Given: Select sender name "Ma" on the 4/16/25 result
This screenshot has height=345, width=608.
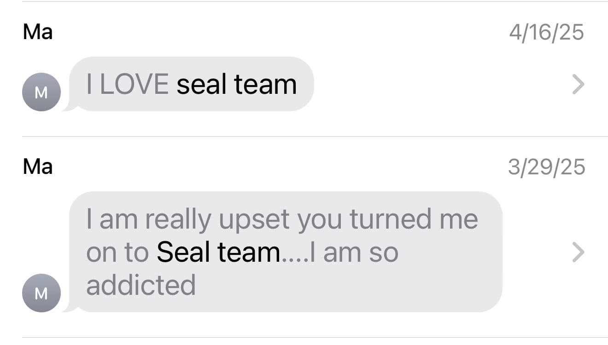Looking at the screenshot, I should click(38, 32).
